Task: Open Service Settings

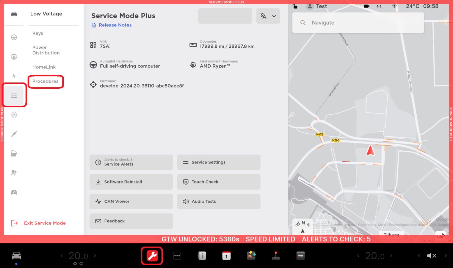Action: click(x=219, y=162)
